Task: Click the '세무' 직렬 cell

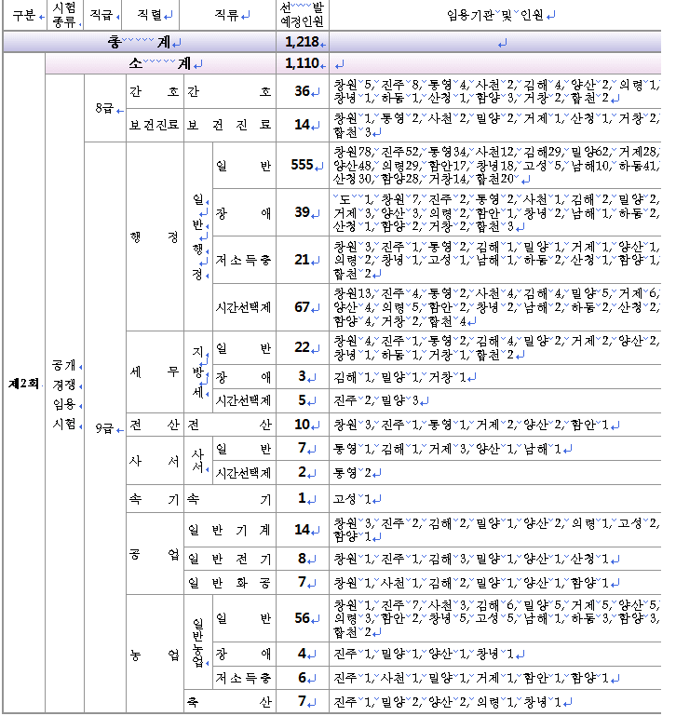Action: [x=155, y=372]
